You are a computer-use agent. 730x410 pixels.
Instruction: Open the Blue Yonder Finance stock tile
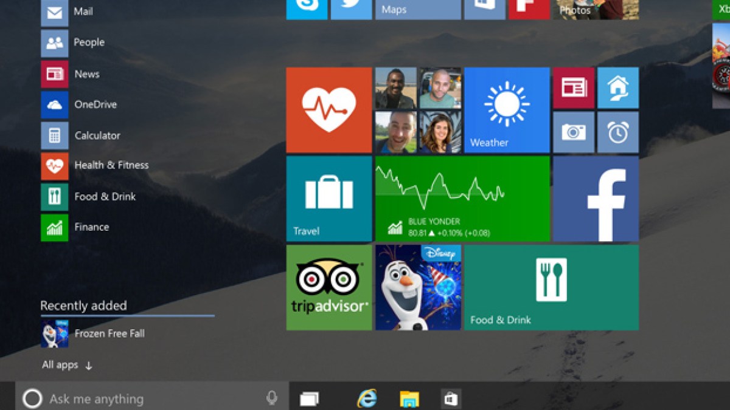tap(462, 199)
